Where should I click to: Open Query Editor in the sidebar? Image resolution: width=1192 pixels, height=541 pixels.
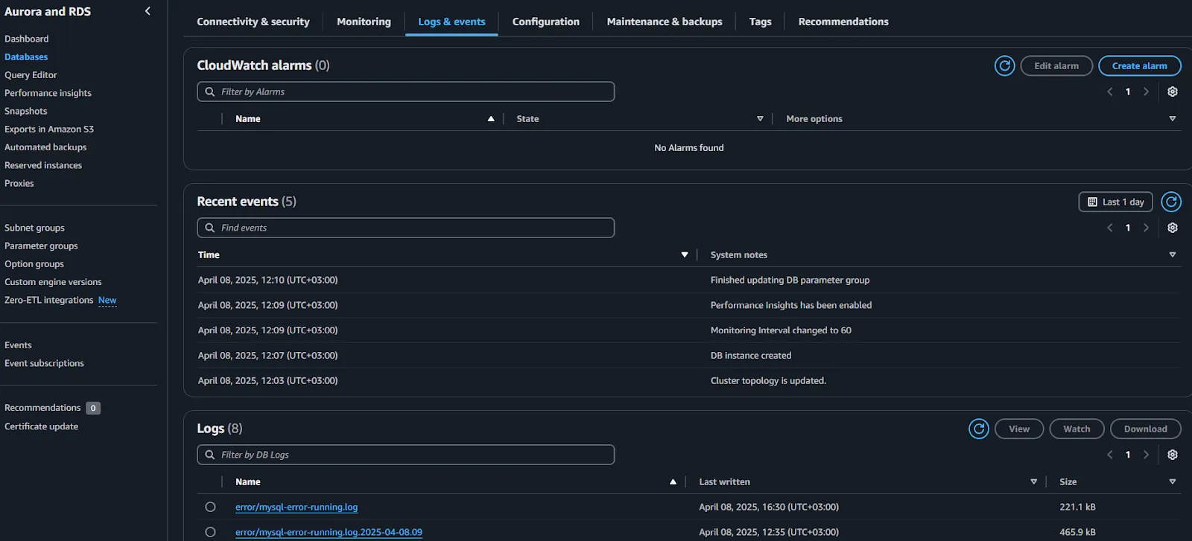31,75
